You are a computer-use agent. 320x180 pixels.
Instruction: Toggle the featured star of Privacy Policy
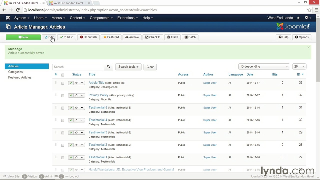point(76,95)
